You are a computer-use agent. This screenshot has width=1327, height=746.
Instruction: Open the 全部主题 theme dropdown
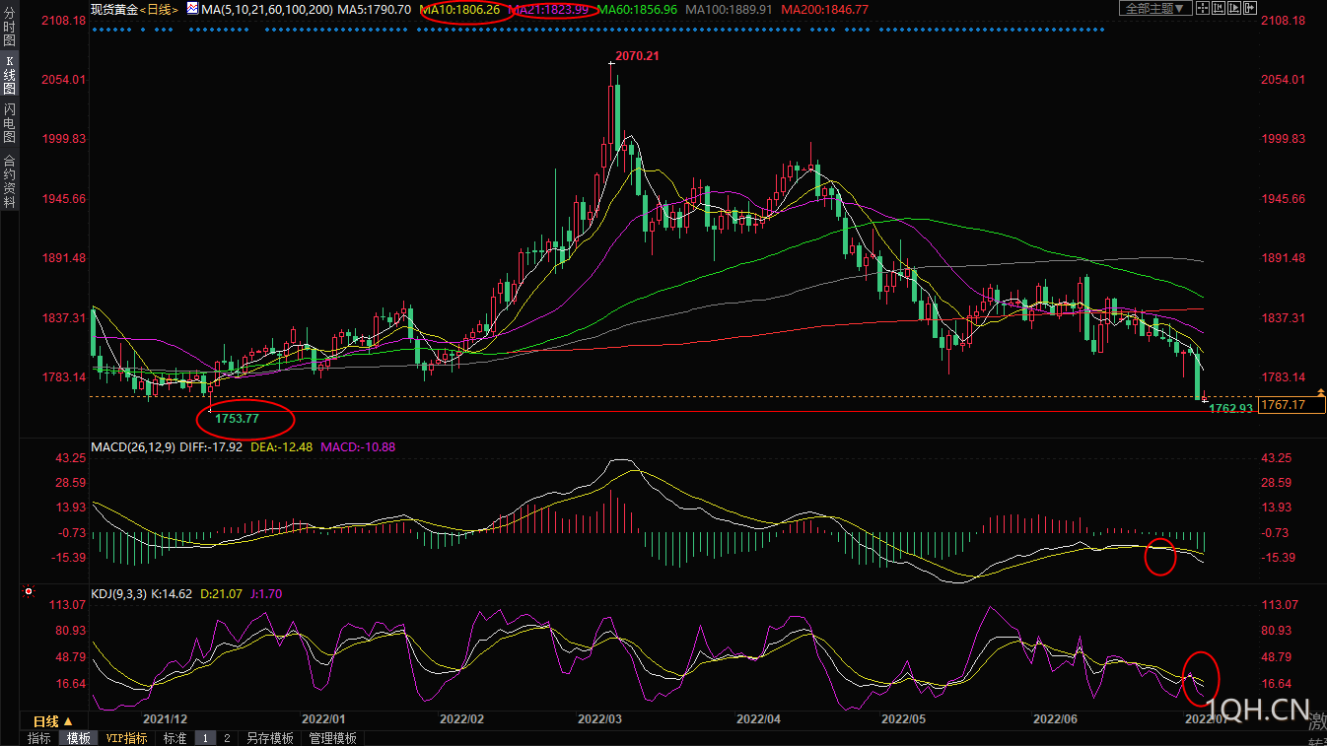tap(1155, 8)
